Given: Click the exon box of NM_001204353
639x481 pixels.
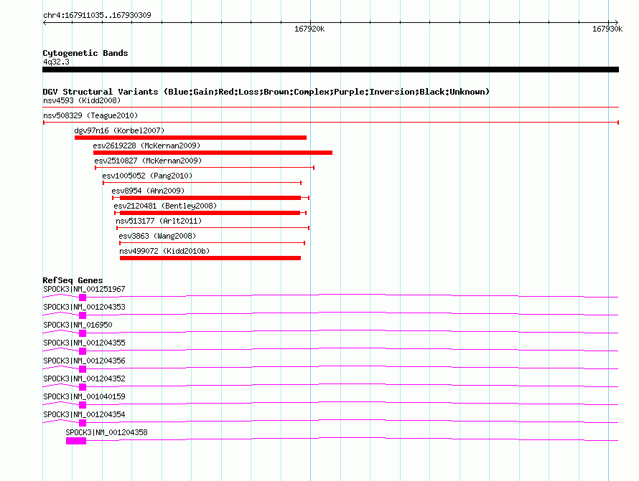Looking at the screenshot, I should pyautogui.click(x=83, y=315).
